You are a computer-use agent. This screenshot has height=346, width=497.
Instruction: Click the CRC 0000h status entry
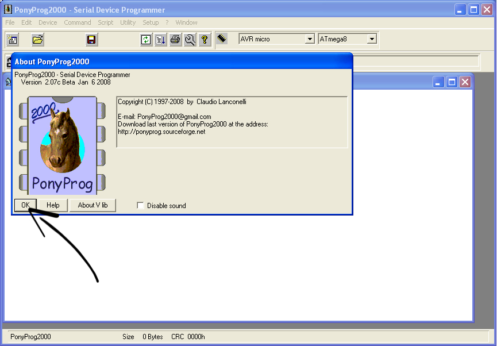pos(188,336)
